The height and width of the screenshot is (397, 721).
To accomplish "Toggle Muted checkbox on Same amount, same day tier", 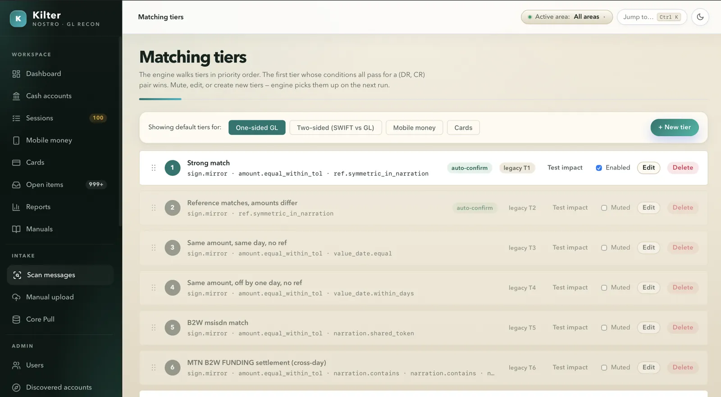I will [x=604, y=248].
